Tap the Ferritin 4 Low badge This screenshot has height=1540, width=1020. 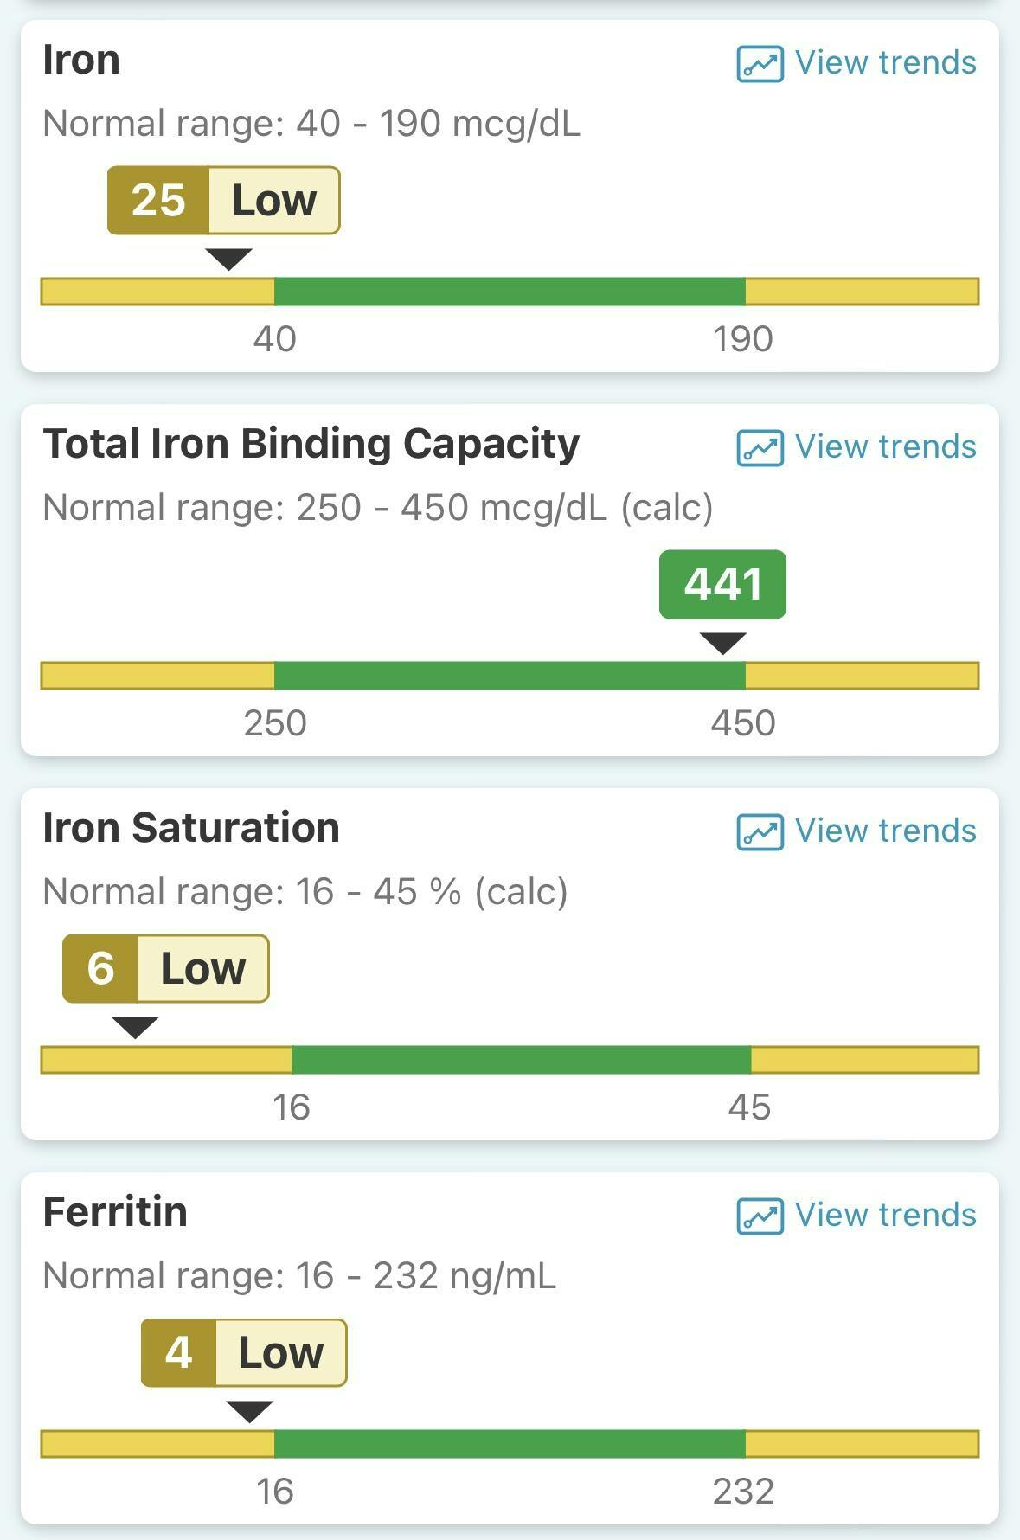(244, 1353)
